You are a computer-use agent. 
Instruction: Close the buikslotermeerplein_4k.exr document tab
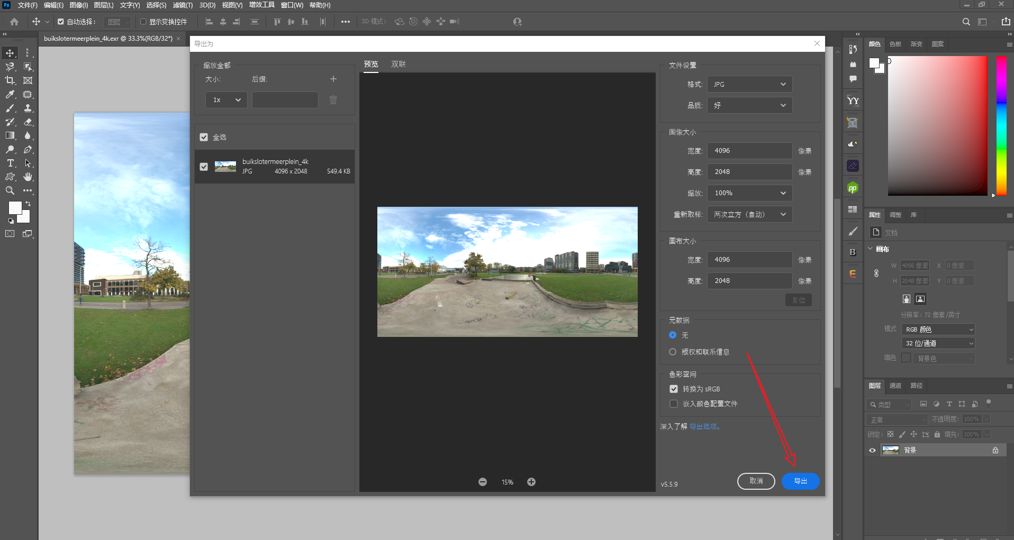point(178,39)
